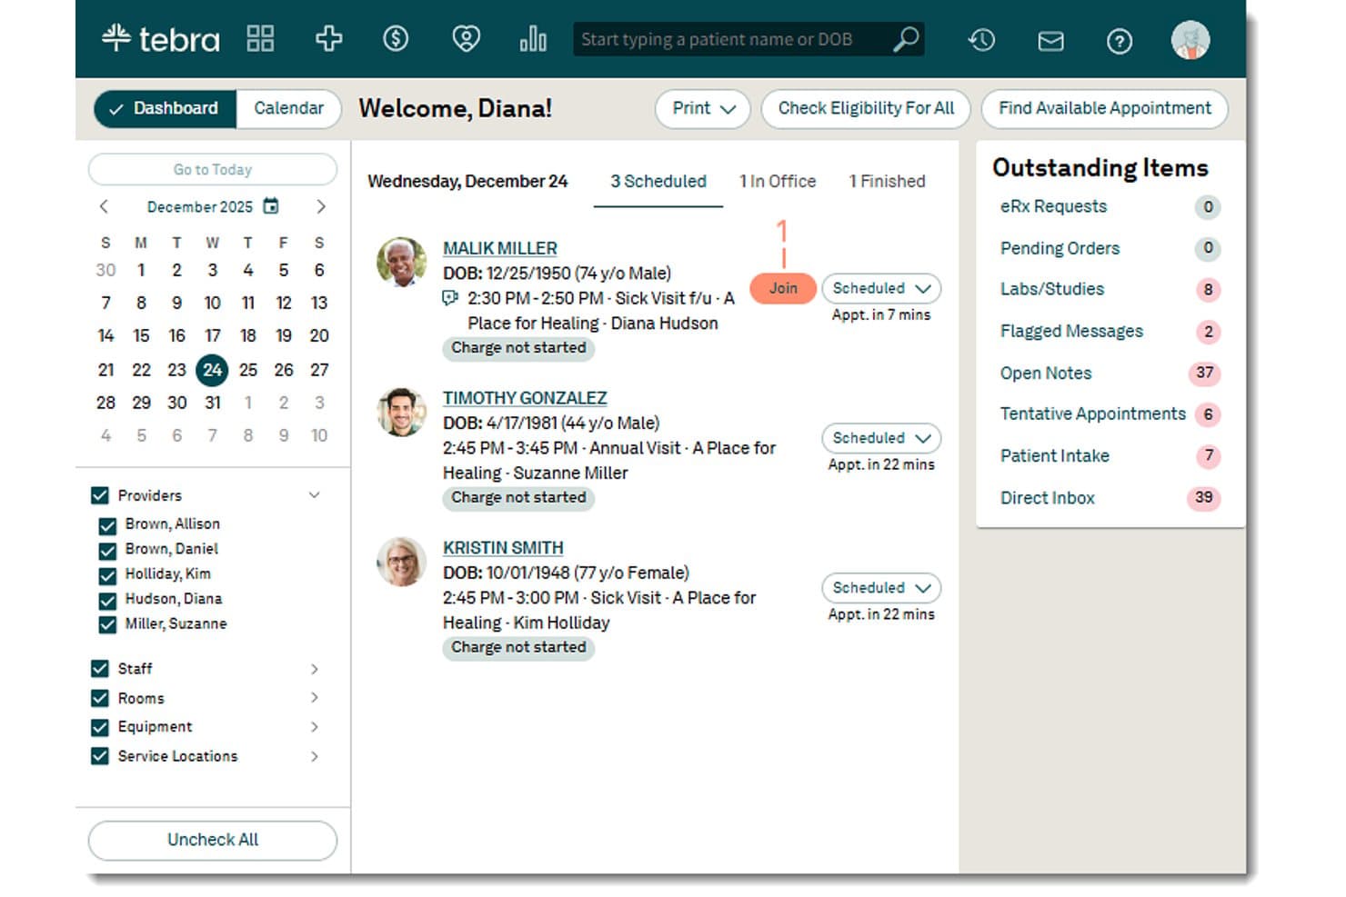Click Find Available Appointment button

1105,109
